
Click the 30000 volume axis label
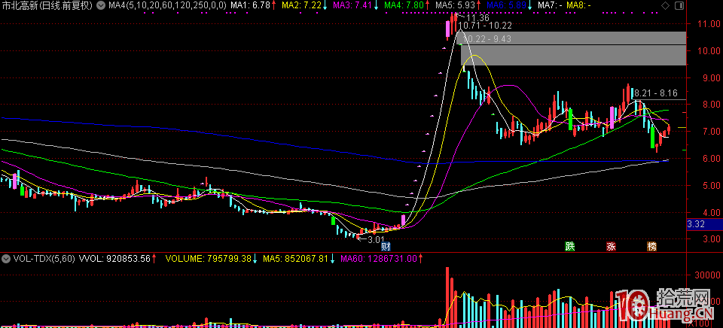[x=708, y=275]
